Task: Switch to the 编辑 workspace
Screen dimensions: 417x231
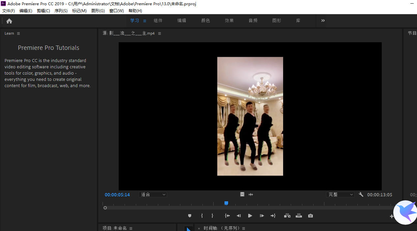Action: (x=182, y=20)
